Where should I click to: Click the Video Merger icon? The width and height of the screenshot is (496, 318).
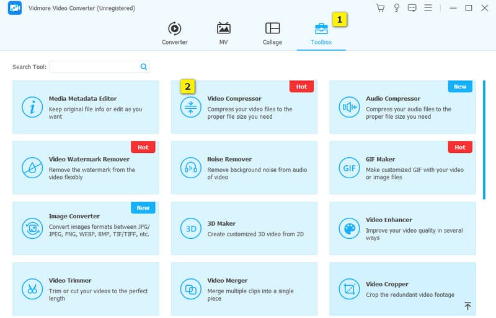pos(190,289)
